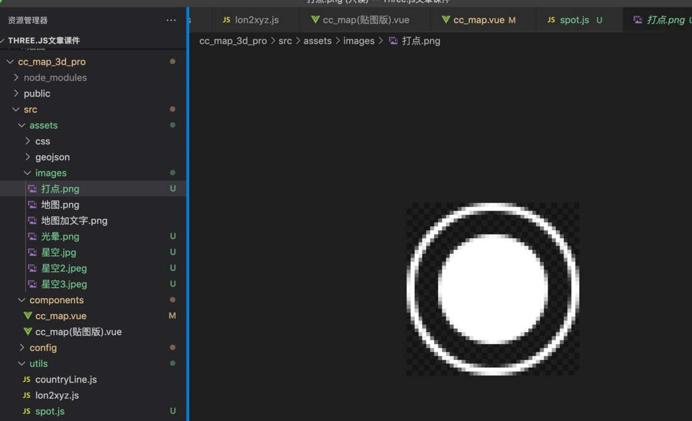Image resolution: width=692 pixels, height=421 pixels.
Task: Collapse the src folder chevron
Action: click(x=16, y=110)
